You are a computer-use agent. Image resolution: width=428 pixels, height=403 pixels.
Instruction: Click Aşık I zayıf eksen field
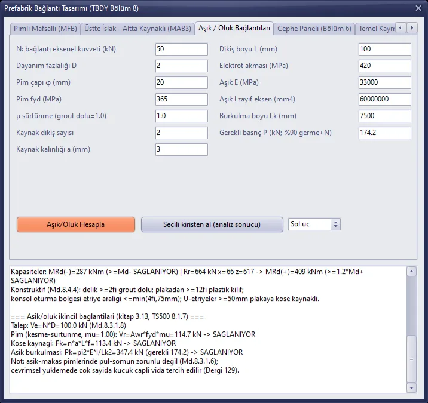pyautogui.click(x=384, y=99)
